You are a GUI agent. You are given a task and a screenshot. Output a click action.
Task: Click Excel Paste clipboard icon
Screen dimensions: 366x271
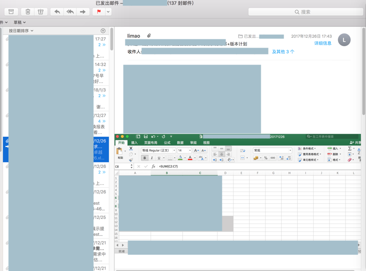[119, 152]
